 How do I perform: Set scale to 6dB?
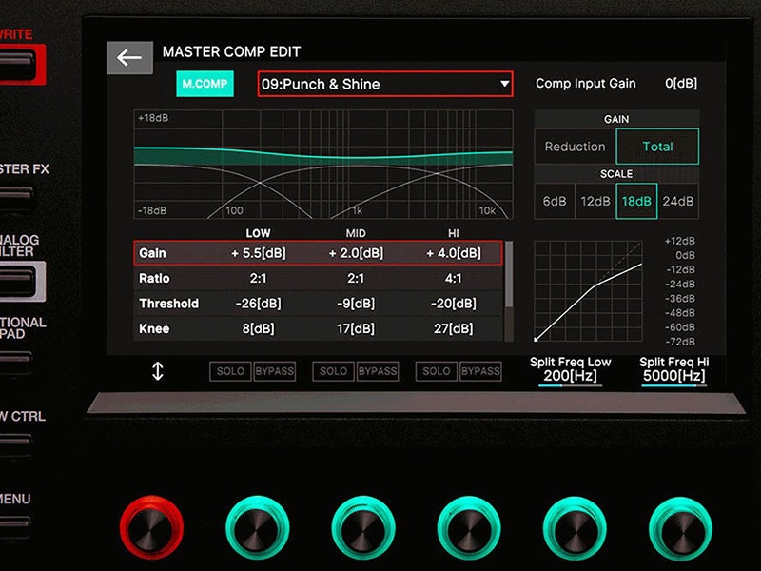[555, 201]
